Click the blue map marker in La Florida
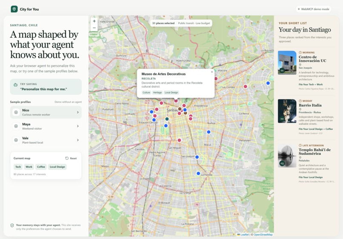 pyautogui.click(x=198, y=174)
